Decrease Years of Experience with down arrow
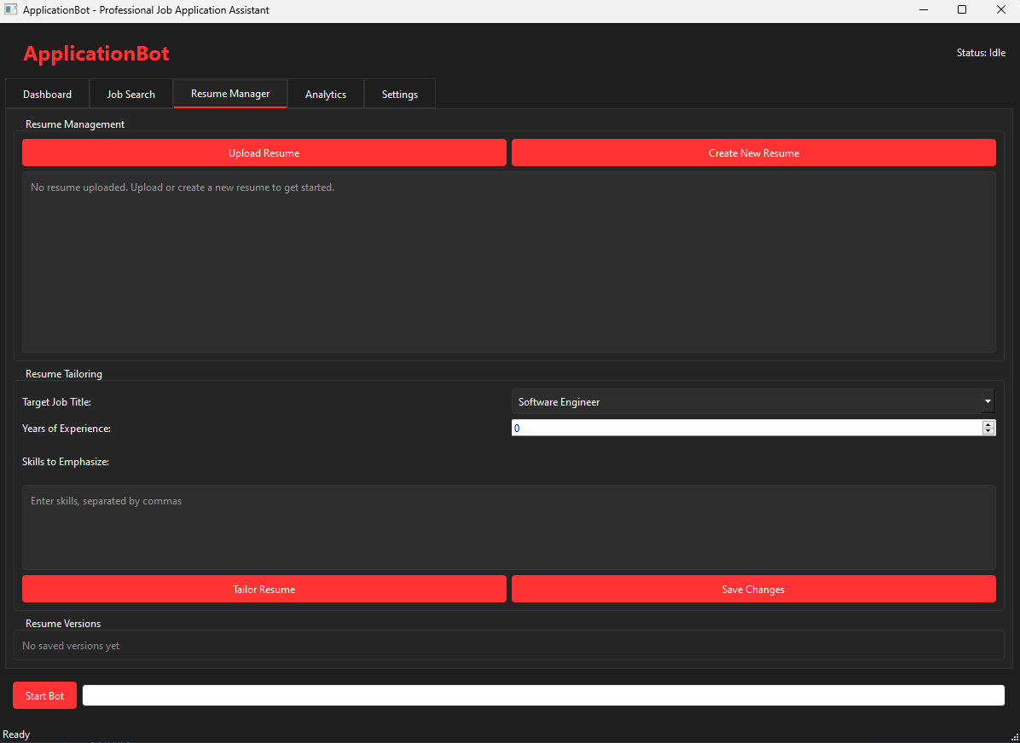This screenshot has height=743, width=1020. [x=988, y=431]
